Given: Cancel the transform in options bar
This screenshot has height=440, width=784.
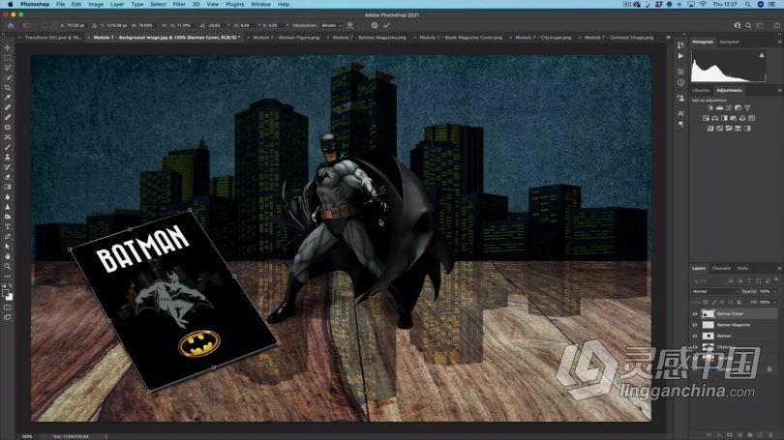Looking at the screenshot, I should [374, 25].
